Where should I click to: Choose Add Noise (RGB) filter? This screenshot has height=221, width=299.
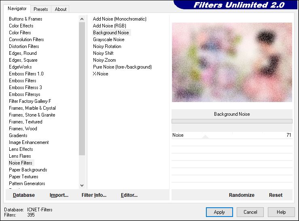[110, 26]
